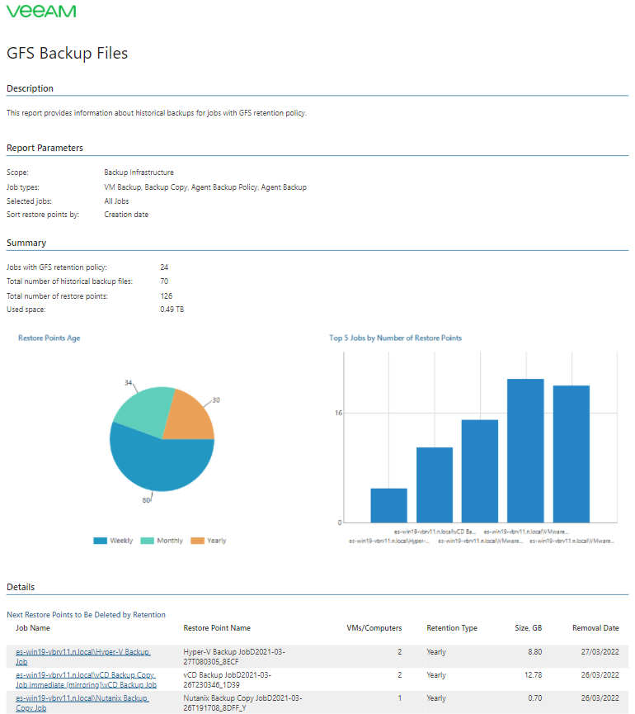Screen dimensions: 635x714
Task: Click the Nutanix Backup Copy JobD2021-03-26T191708_8DFF_Y restore point
Action: (242, 703)
